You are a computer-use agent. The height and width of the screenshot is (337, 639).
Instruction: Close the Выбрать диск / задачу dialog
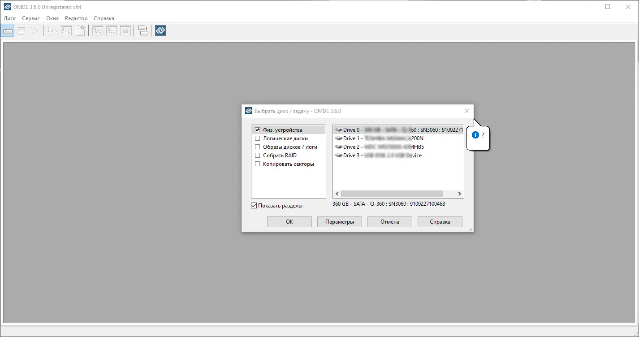click(467, 111)
